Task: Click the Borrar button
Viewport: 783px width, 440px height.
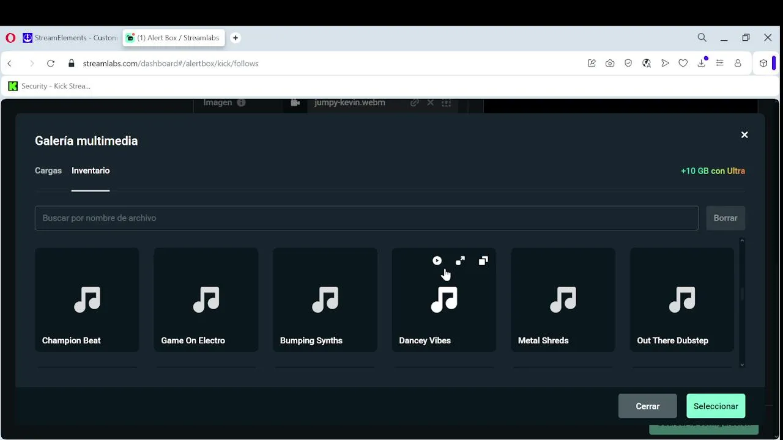Action: click(725, 218)
